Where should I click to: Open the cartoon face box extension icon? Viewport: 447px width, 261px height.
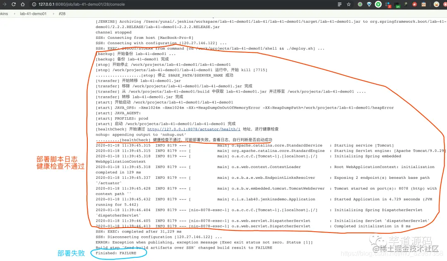[x=424, y=4]
